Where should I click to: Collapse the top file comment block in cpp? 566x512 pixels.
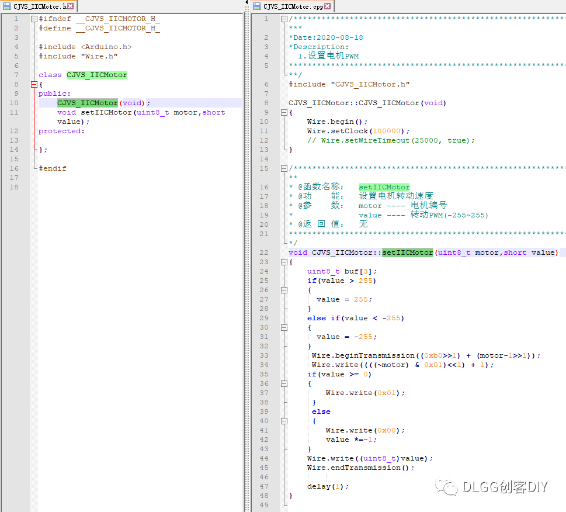point(284,19)
